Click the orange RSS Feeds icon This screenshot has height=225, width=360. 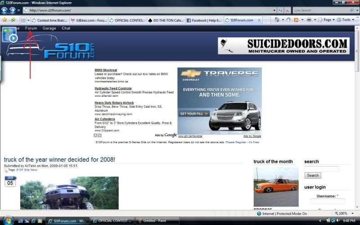[x=296, y=20]
